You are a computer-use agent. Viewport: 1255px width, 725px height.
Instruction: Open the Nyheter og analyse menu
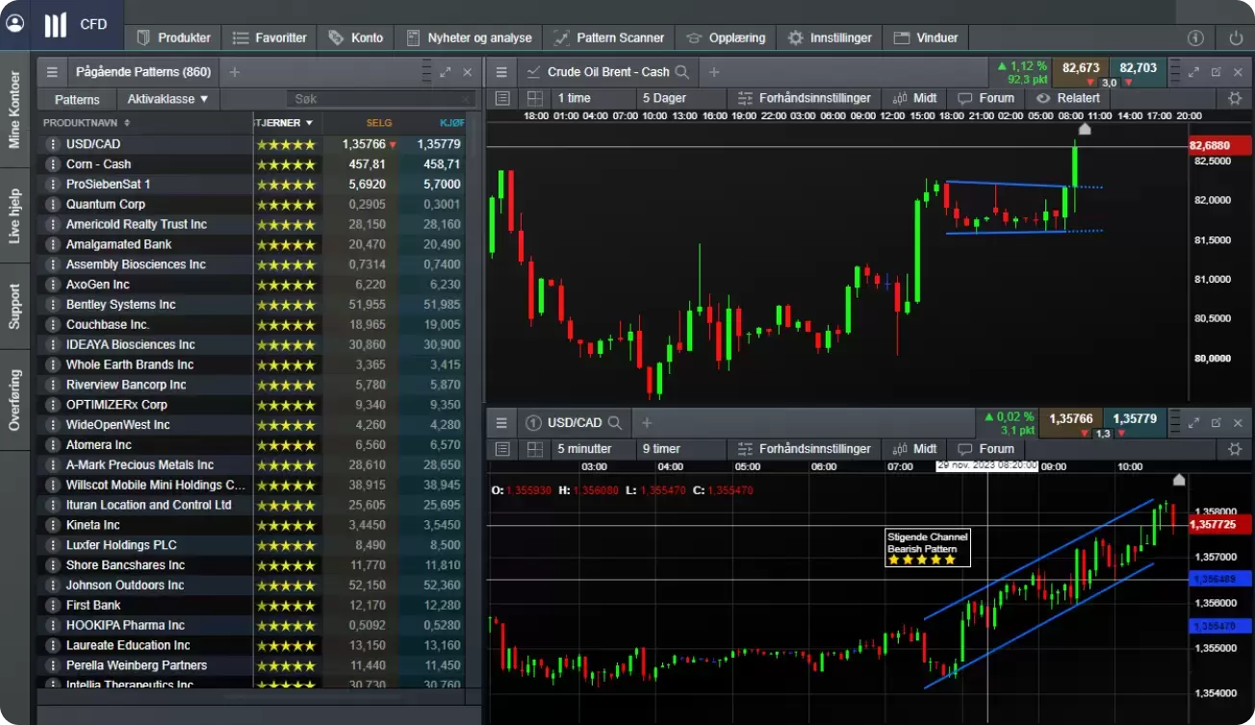pyautogui.click(x=469, y=37)
